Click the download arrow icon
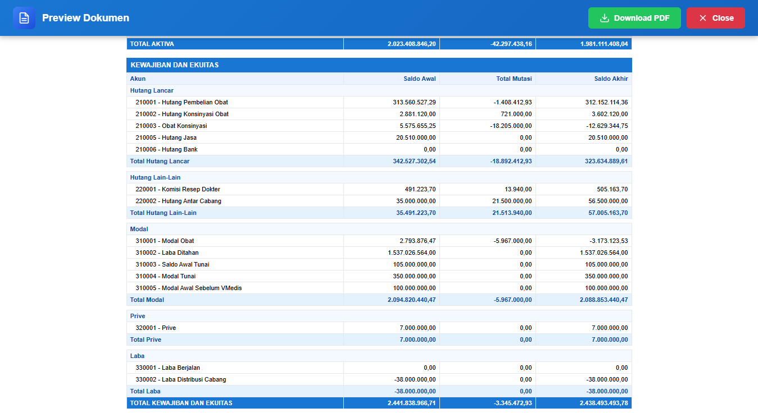Screen dimensions: 758x413 (x=605, y=18)
